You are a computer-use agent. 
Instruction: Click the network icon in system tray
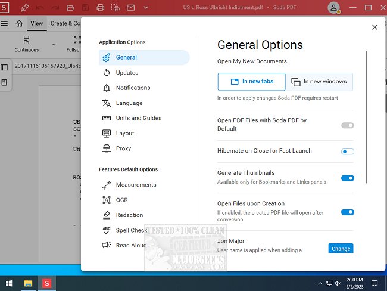point(329,283)
